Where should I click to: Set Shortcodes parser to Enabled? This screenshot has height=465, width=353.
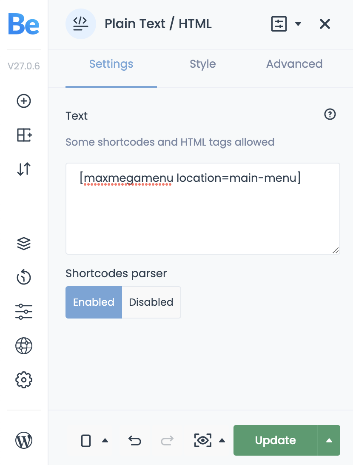pyautogui.click(x=94, y=302)
